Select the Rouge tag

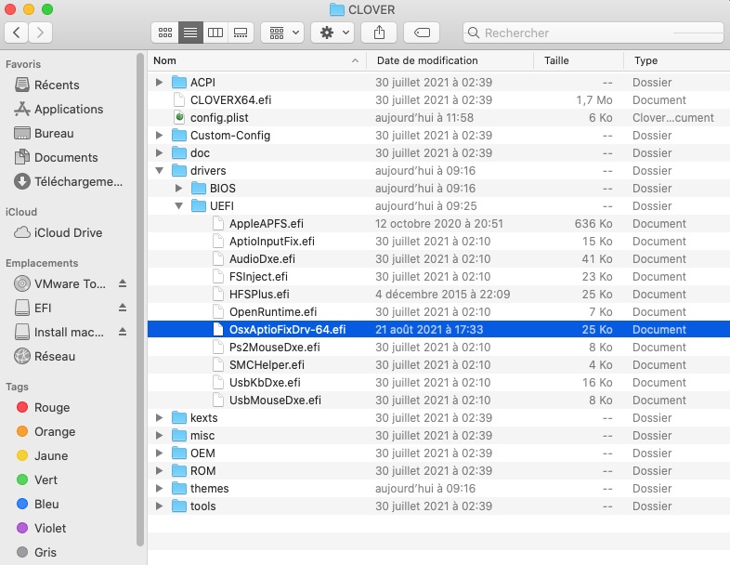[x=43, y=408]
